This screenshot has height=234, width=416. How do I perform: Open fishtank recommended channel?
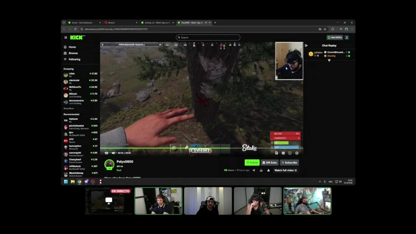coord(81,120)
